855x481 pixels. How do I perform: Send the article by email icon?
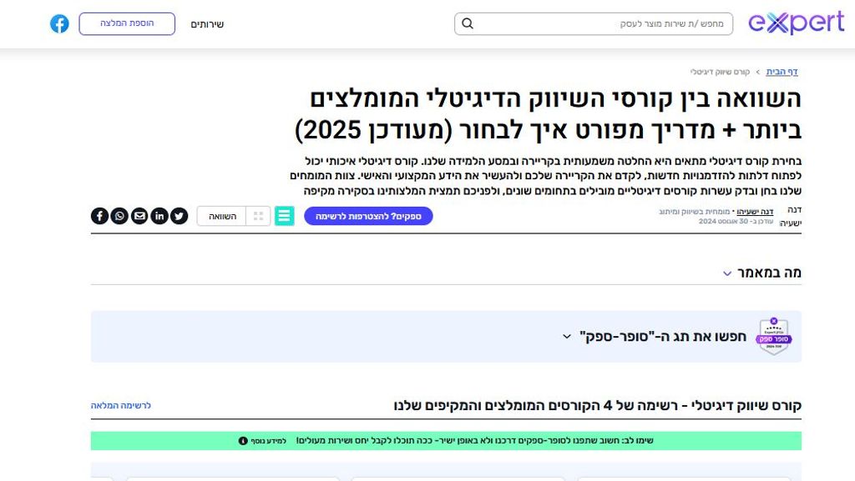pos(139,216)
